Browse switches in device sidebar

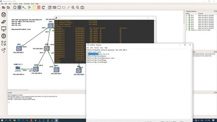click(x=4, y=22)
